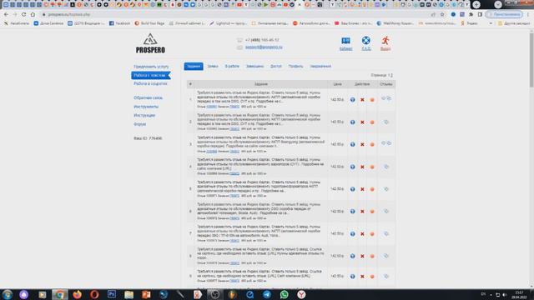This screenshot has height=300, width=534.
Task: Click the support email link in header
Action: pos(264,47)
